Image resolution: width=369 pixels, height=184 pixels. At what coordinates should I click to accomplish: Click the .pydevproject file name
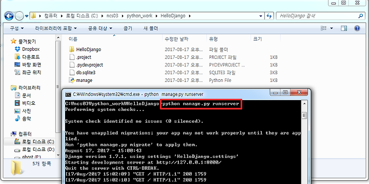point(89,65)
